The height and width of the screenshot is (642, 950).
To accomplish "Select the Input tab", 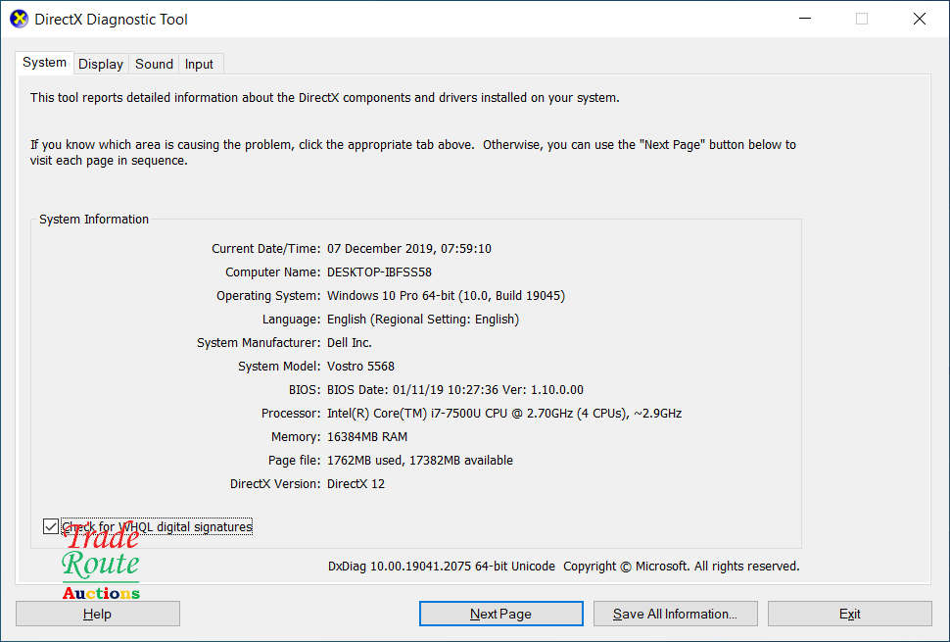I will (x=199, y=63).
